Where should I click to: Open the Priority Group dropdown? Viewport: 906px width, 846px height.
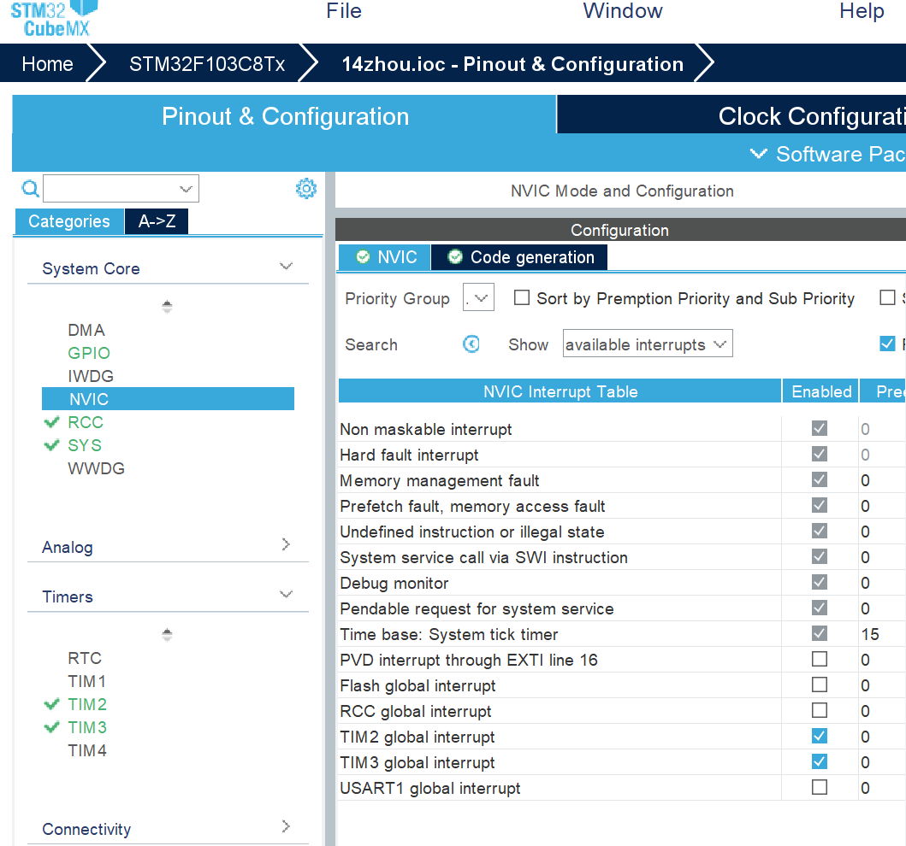tap(478, 297)
